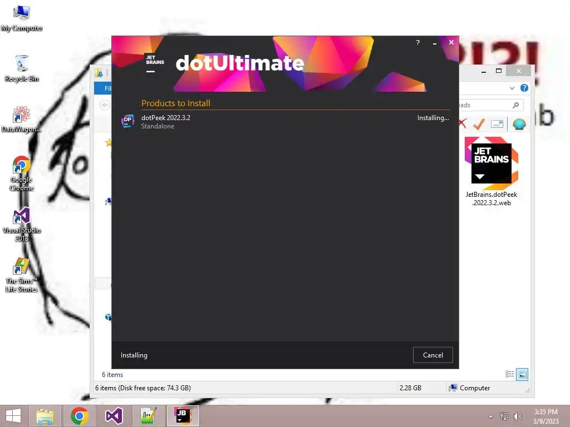Show hidden system tray icons
The image size is (570, 427).
pos(491,416)
